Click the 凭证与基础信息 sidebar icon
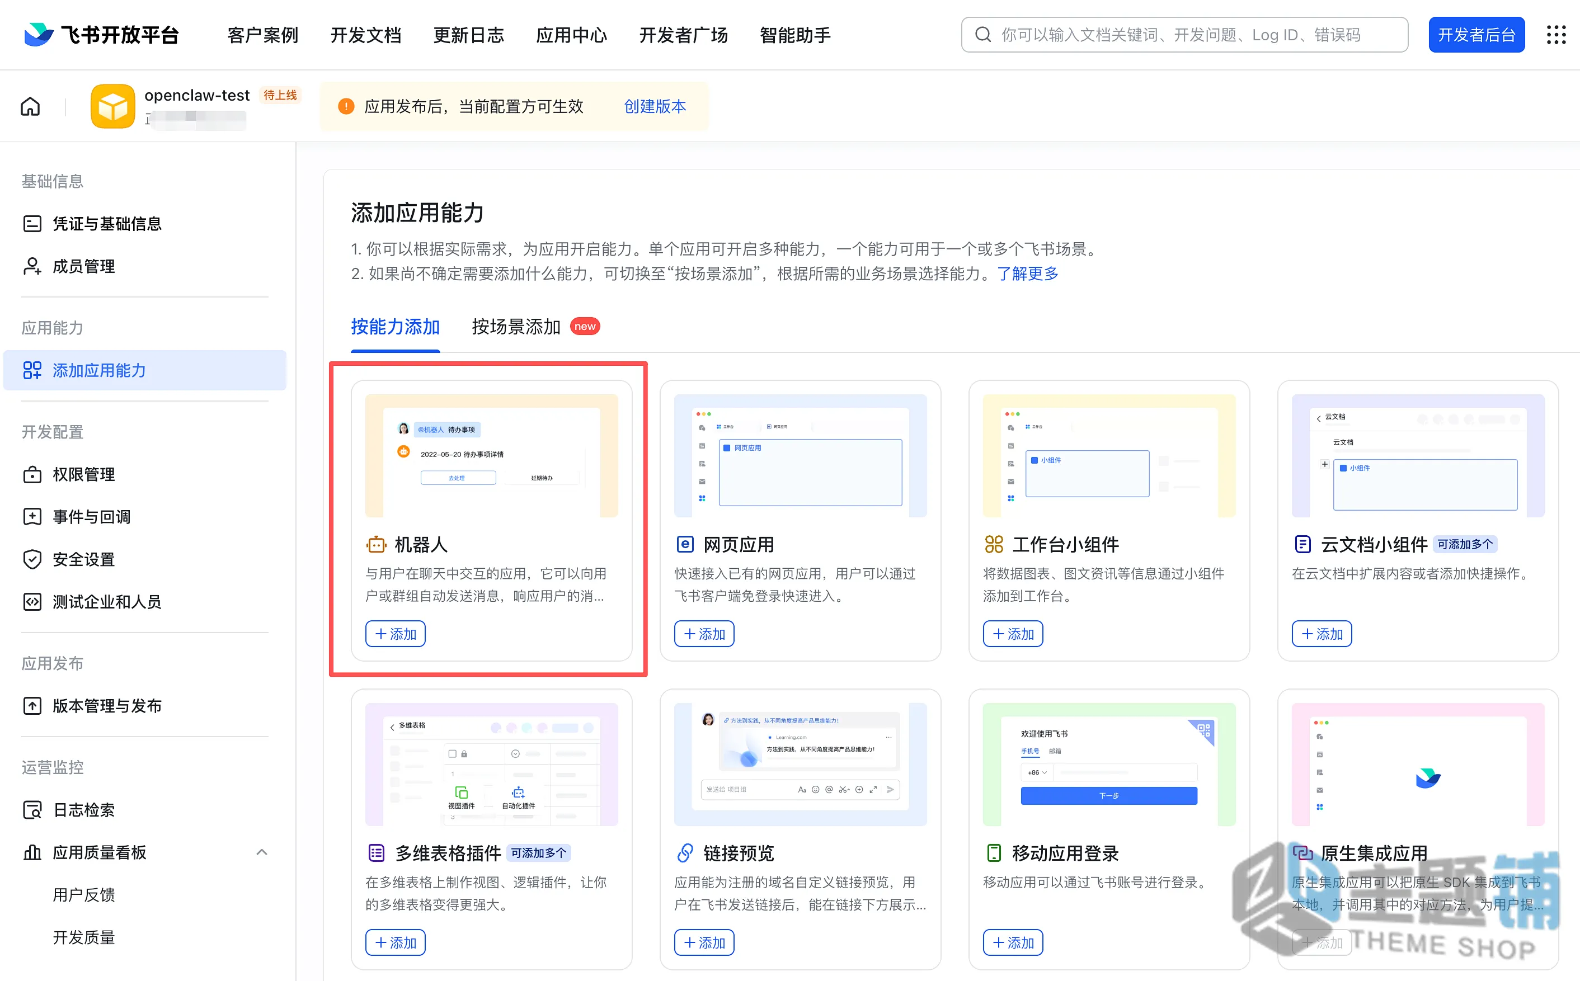Screen dimensions: 1580x981 point(32,224)
